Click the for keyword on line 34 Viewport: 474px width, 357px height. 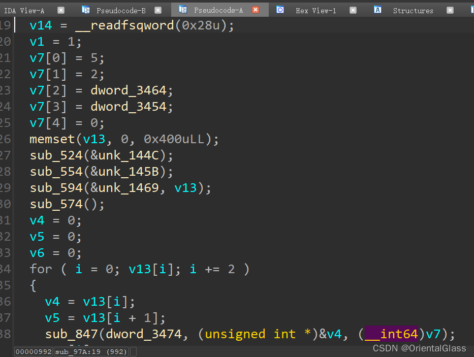pyautogui.click(x=41, y=269)
